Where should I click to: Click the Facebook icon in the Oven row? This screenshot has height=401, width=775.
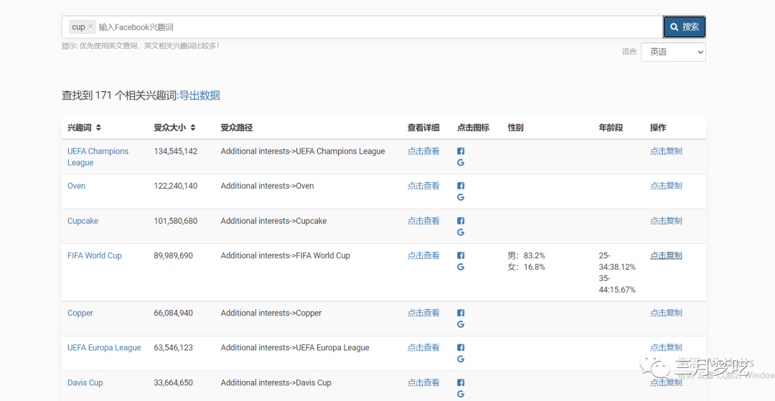pyautogui.click(x=461, y=186)
